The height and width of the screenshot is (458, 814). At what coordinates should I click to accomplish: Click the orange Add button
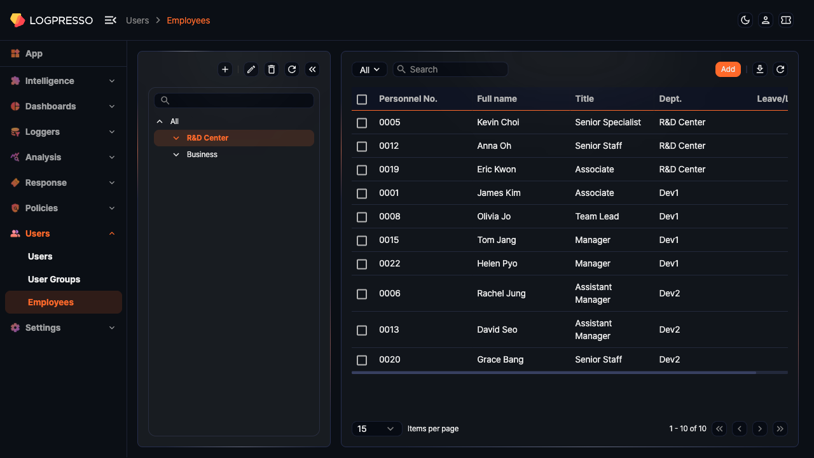(x=728, y=69)
